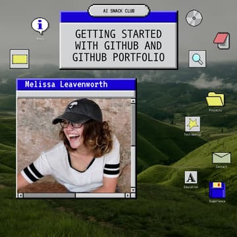Click the yellow rectangle icon
Image resolution: width=237 pixels, height=237 pixels.
pyautogui.click(x=20, y=59)
